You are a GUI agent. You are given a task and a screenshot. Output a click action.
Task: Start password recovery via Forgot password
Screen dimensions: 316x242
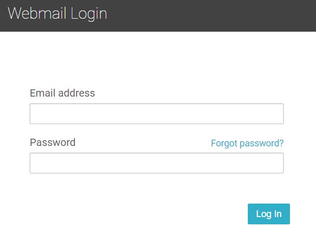pos(247,143)
